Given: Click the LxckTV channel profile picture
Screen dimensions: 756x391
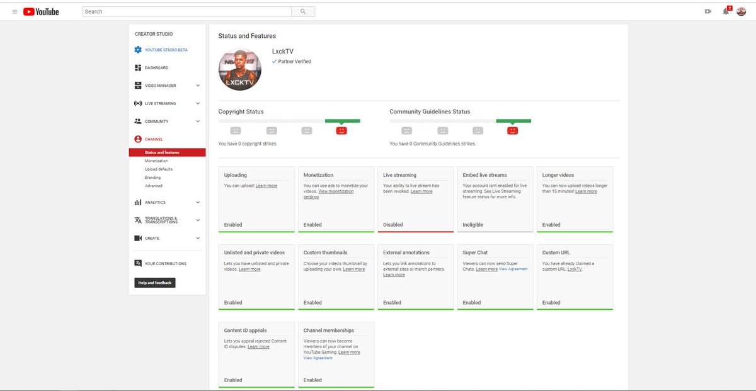Looking at the screenshot, I should (x=240, y=68).
